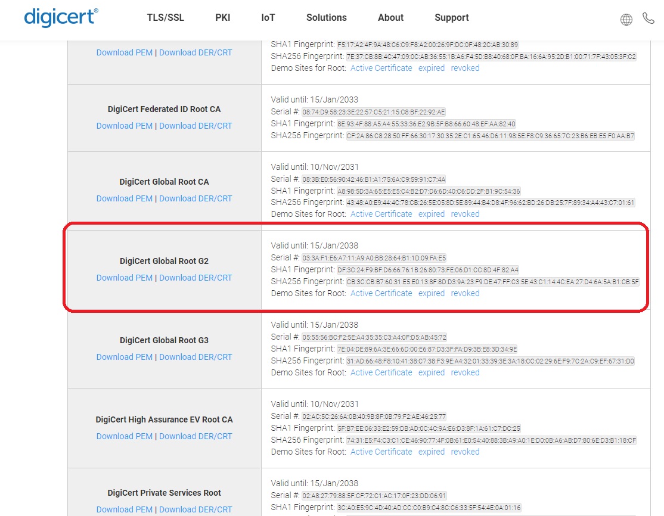The height and width of the screenshot is (516, 664).
Task: Open expired demo site for Global Root G3
Action: [432, 372]
